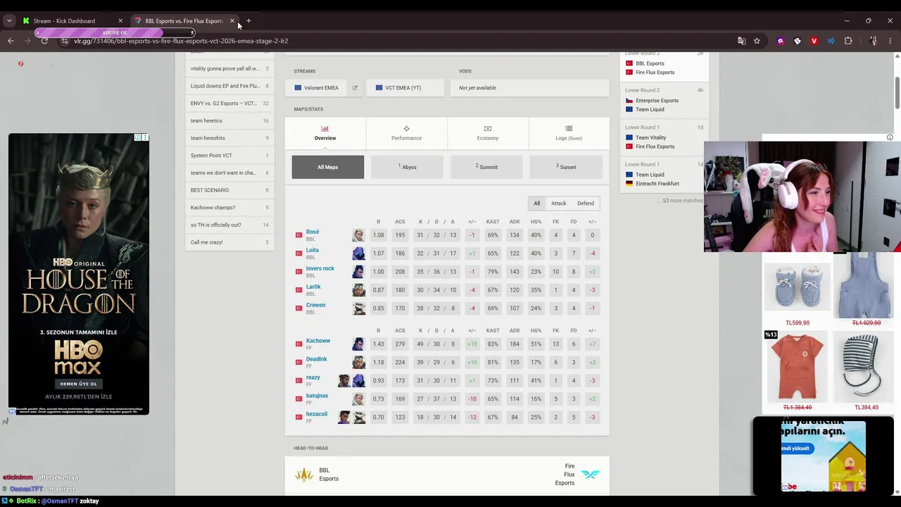Screen dimensions: 901x507
Task: Click HEMEN ÜYE OL on HBO Max ad
Action: (x=78, y=384)
